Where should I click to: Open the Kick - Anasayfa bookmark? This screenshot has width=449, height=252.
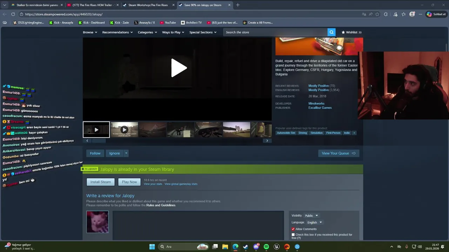[61, 22]
